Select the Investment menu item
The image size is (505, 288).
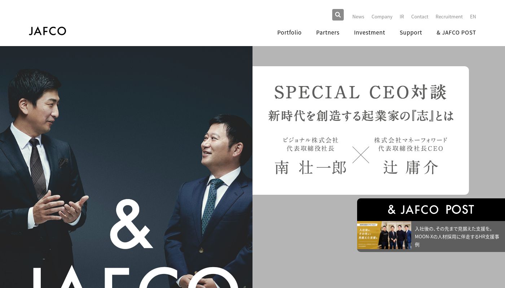[369, 32]
